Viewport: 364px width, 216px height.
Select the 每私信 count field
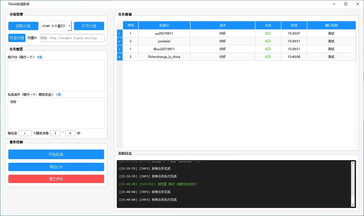coord(25,133)
